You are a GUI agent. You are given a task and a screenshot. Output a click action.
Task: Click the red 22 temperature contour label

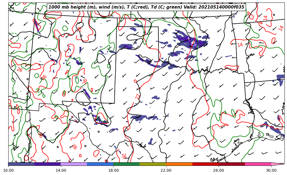point(138,96)
